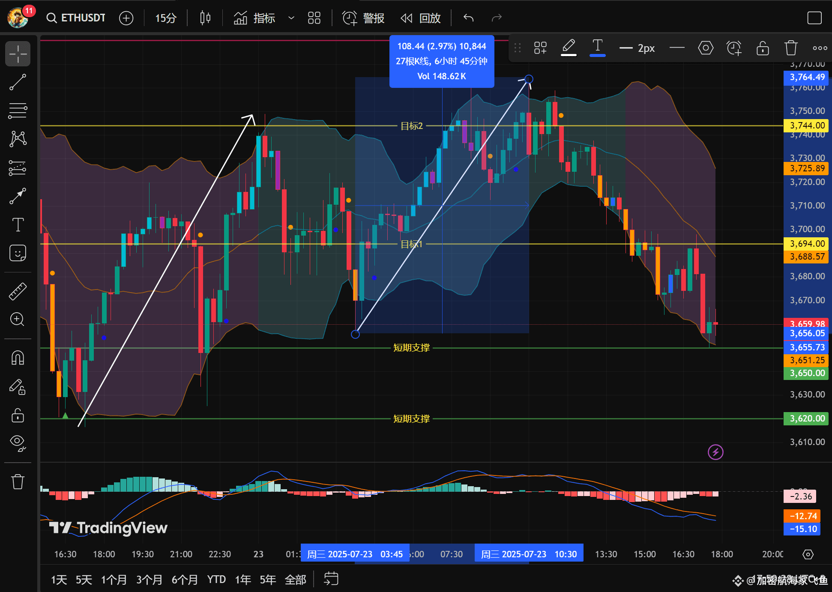Undo the last chart action

468,18
